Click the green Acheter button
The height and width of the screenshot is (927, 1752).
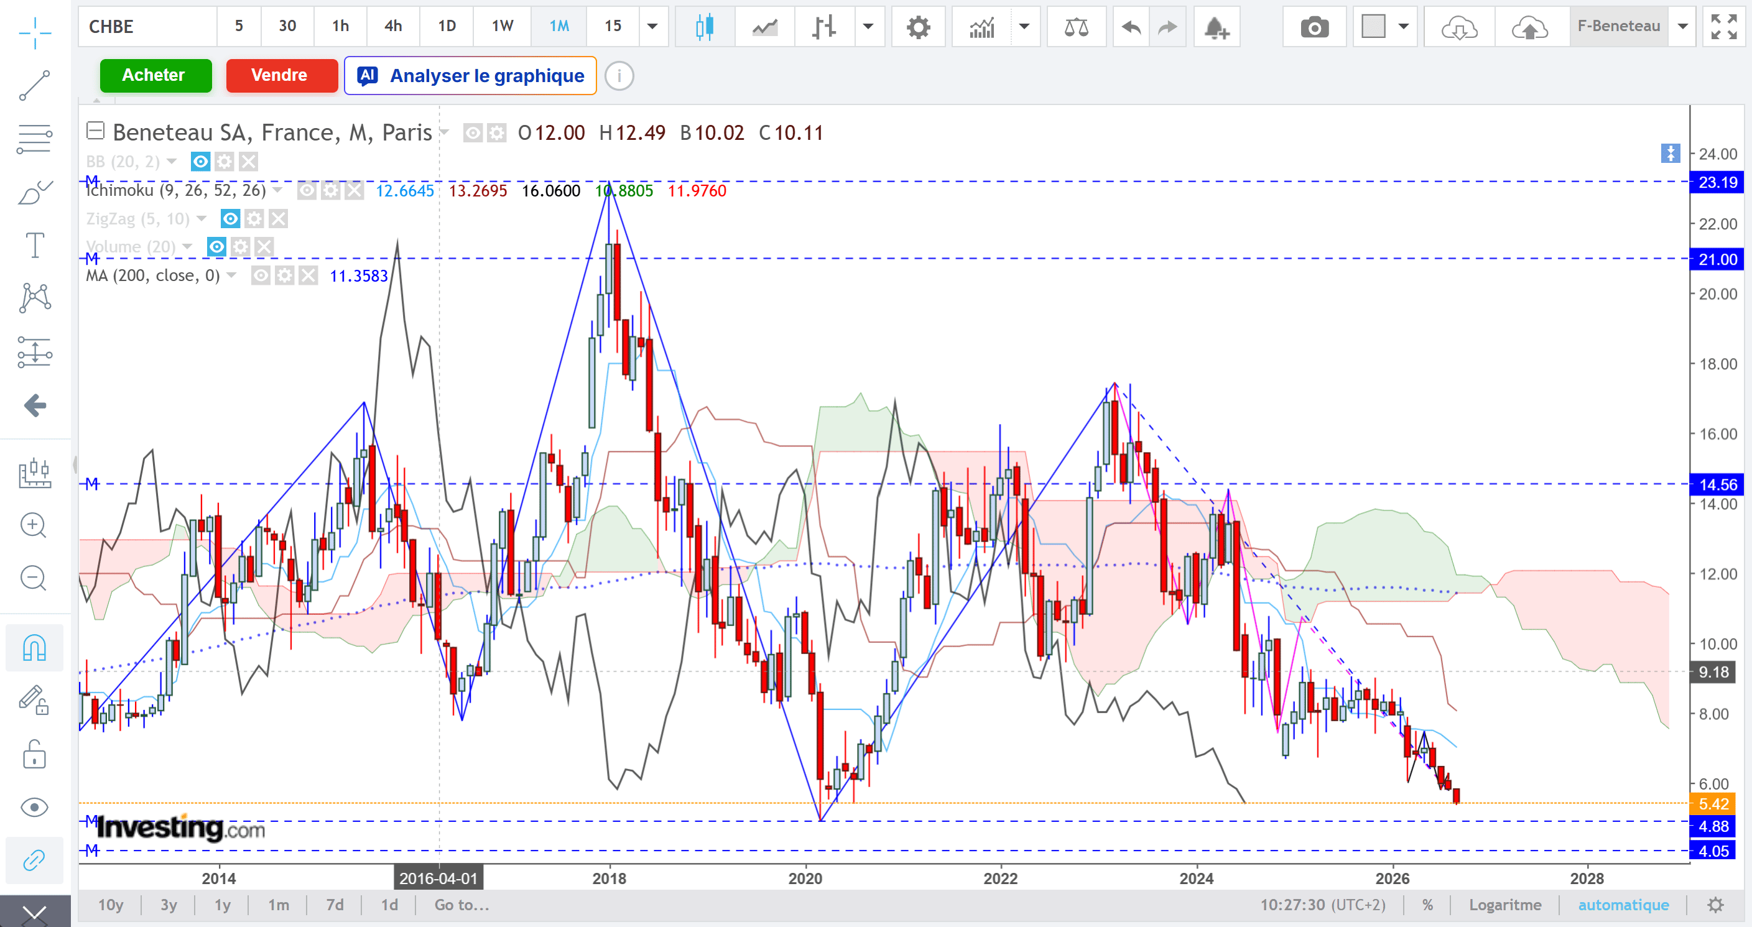click(x=155, y=75)
